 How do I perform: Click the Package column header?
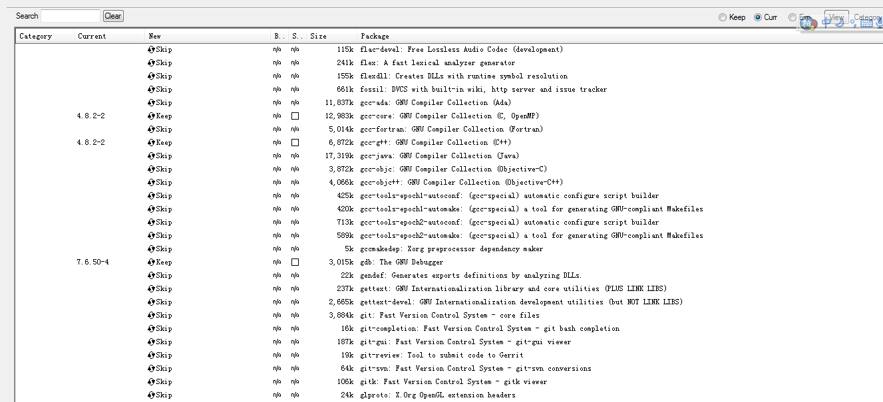pyautogui.click(x=619, y=36)
